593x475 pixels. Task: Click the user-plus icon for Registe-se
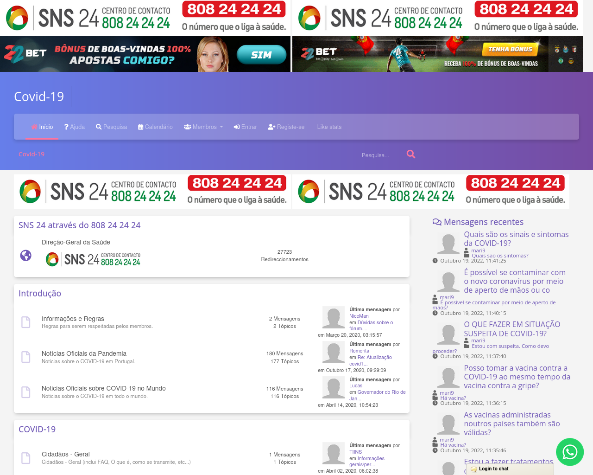coord(272,127)
